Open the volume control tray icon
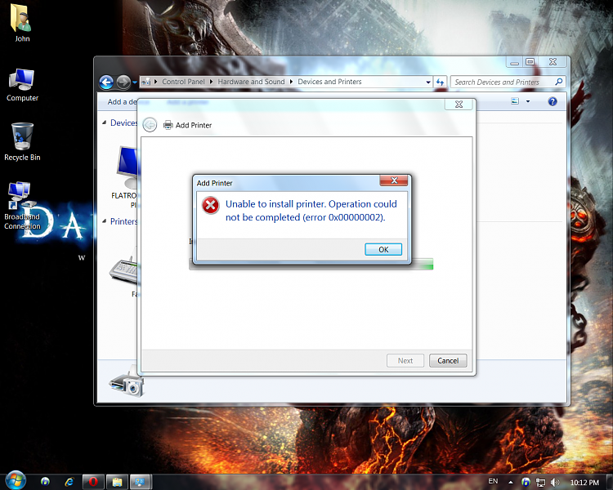The width and height of the screenshot is (613, 490). pyautogui.click(x=554, y=482)
